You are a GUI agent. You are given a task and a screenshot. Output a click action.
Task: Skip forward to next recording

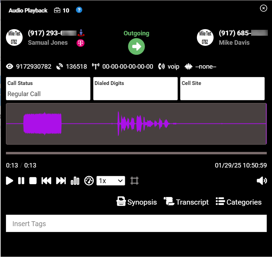click(x=61, y=181)
